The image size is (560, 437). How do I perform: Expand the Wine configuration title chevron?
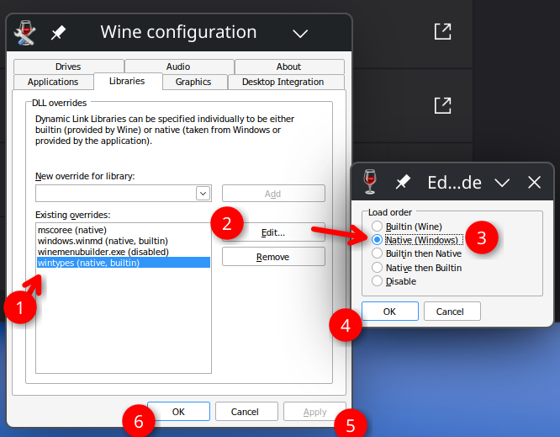coord(300,34)
